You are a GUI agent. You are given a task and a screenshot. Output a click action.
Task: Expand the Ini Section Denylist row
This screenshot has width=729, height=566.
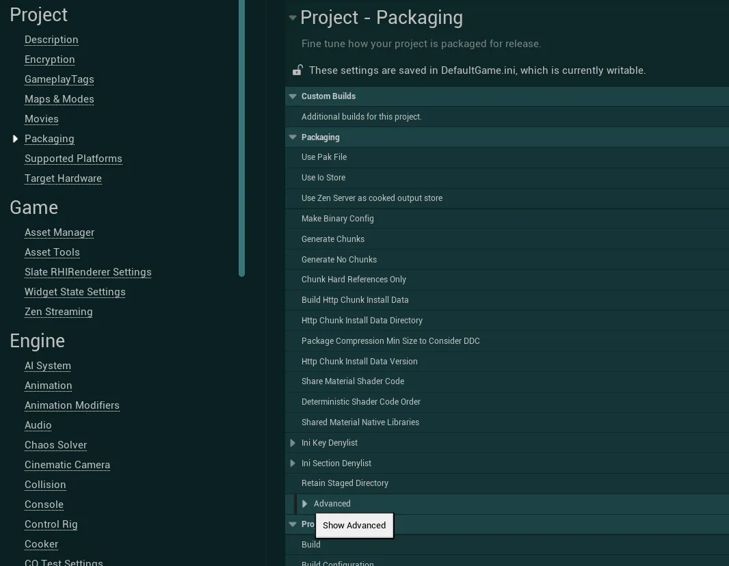tap(293, 463)
